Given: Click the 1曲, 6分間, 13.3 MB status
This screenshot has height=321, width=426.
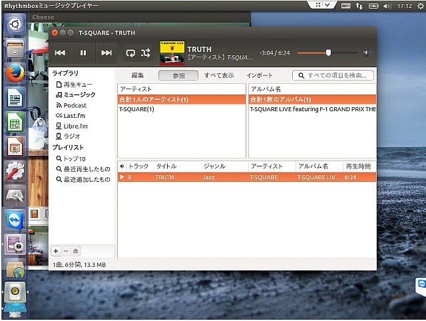Looking at the screenshot, I should tap(79, 265).
